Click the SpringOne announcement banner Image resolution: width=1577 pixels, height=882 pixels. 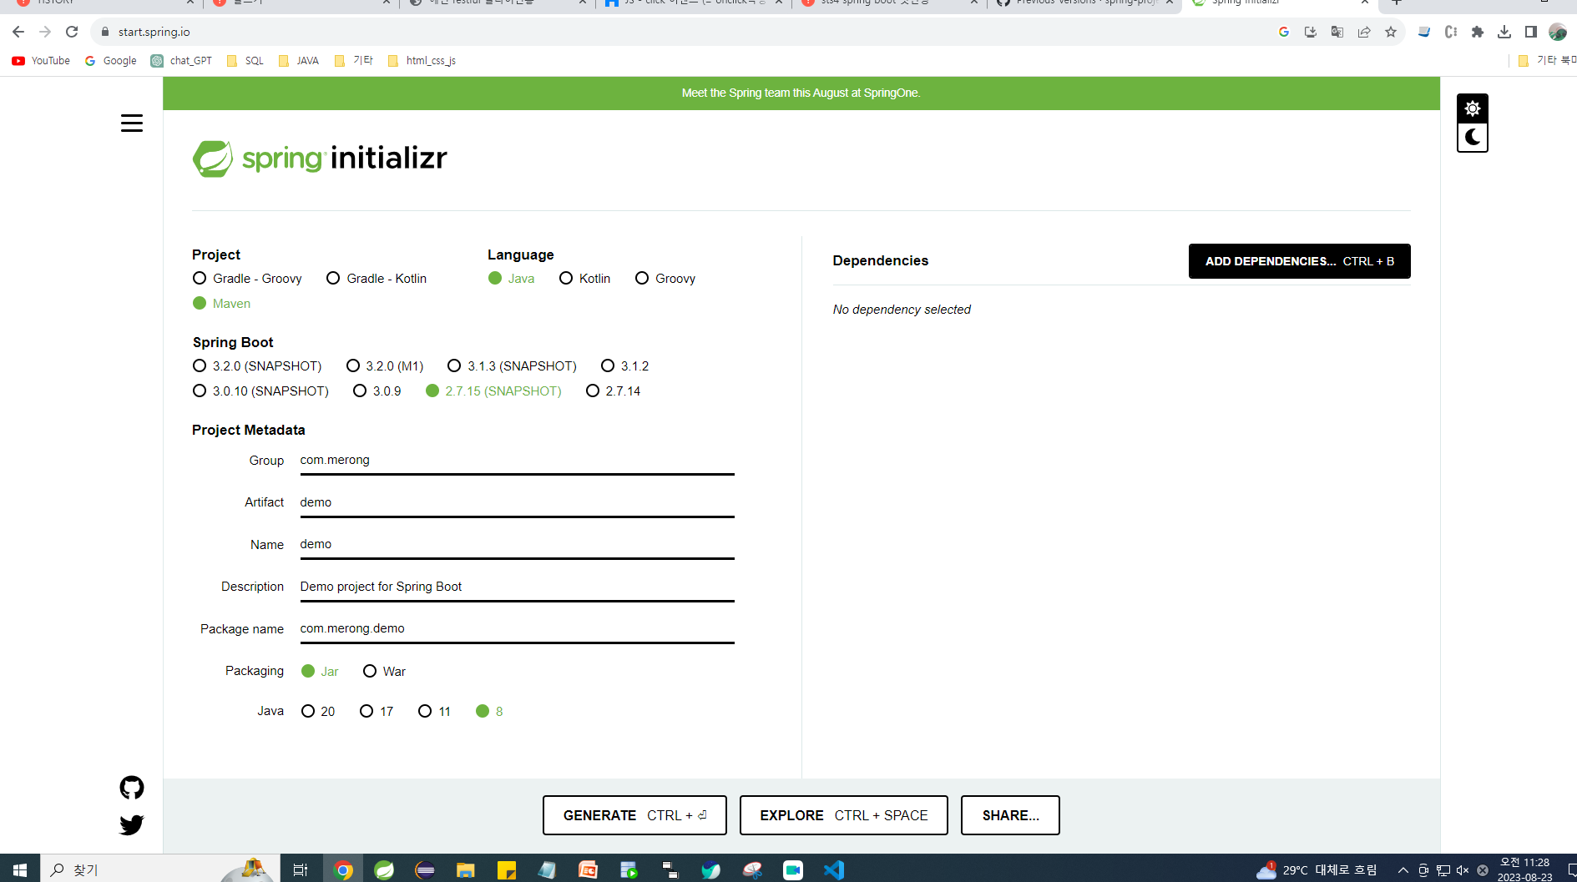[x=801, y=93]
